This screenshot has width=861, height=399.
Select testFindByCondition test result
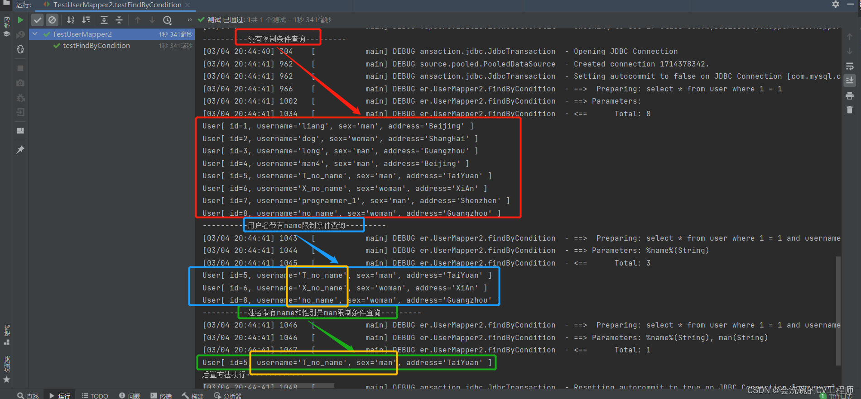coord(96,46)
